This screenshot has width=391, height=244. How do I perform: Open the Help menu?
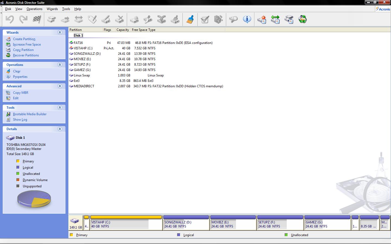coord(78,9)
